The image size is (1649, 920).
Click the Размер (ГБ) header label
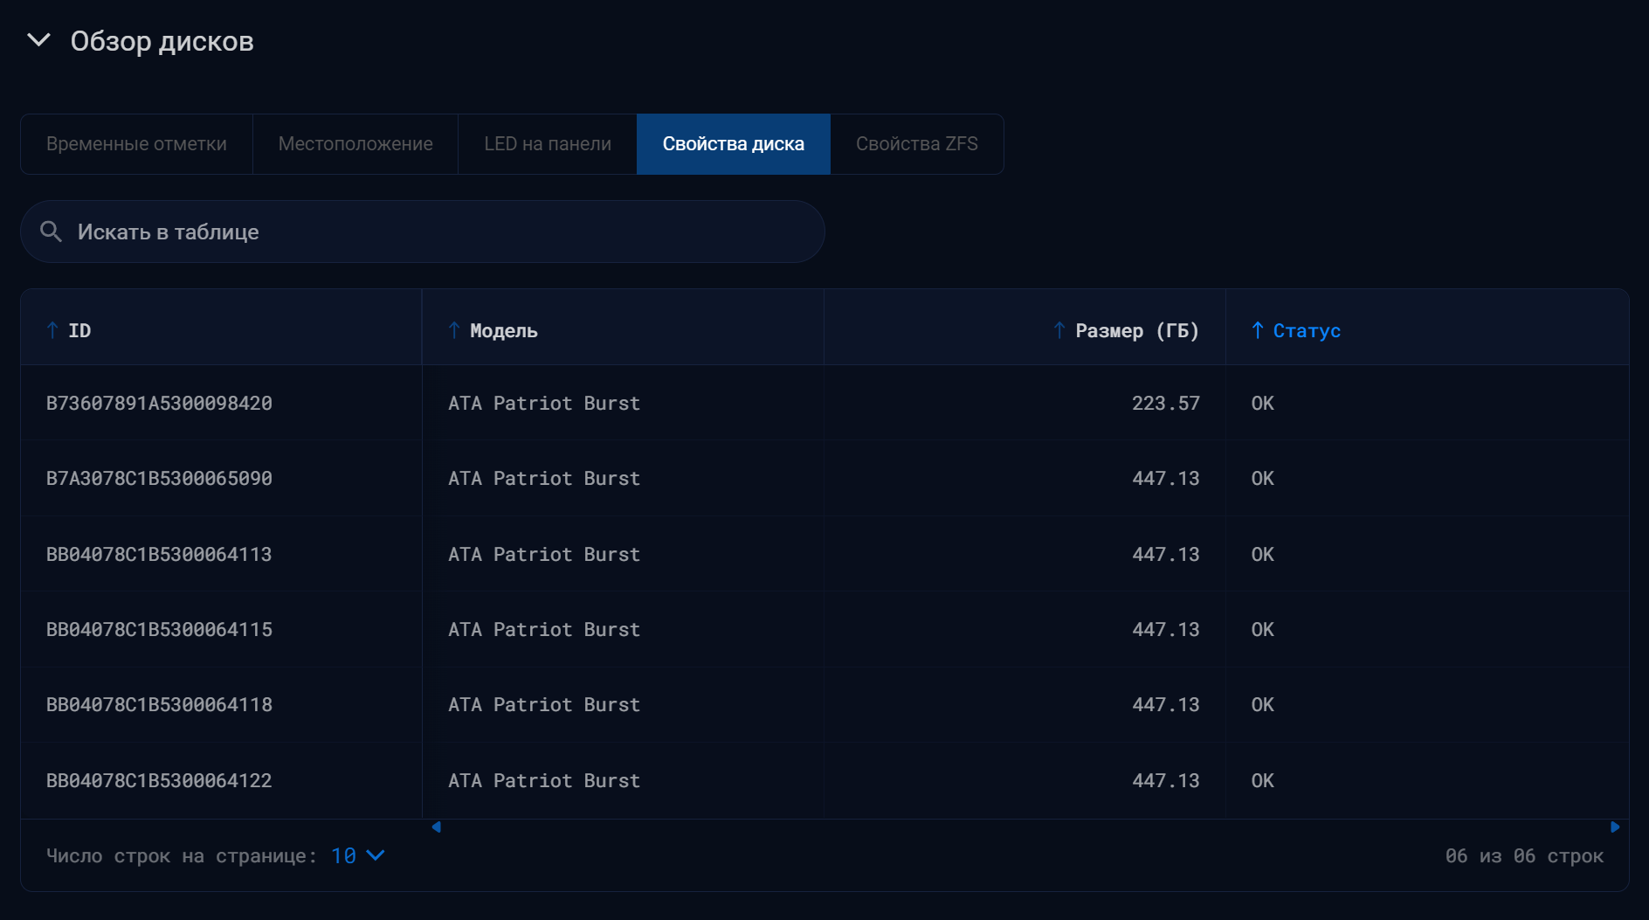(x=1137, y=330)
